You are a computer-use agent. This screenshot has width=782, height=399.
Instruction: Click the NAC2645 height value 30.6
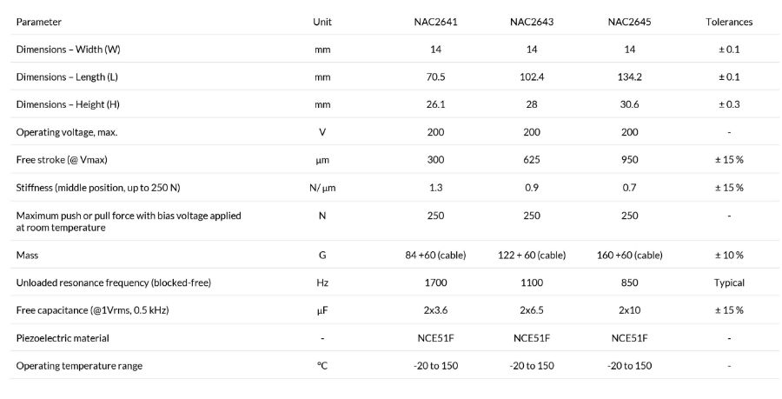tap(629, 104)
